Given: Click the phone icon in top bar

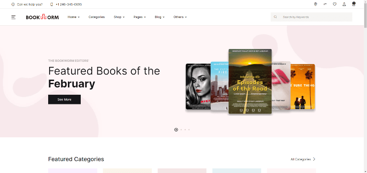Looking at the screenshot, I should point(52,5).
